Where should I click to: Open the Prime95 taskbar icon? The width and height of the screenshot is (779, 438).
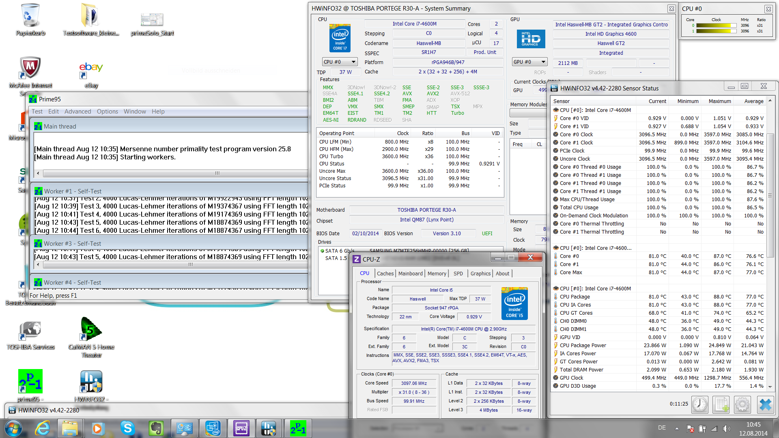[298, 428]
